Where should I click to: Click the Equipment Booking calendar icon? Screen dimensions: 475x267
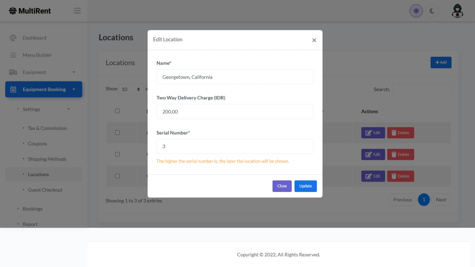[13, 89]
